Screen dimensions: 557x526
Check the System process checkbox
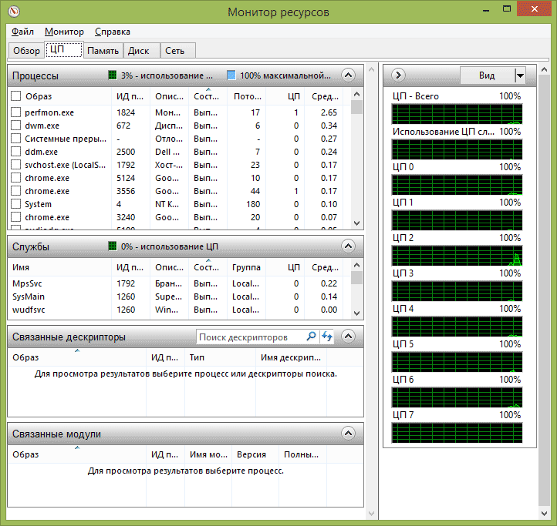[15, 204]
